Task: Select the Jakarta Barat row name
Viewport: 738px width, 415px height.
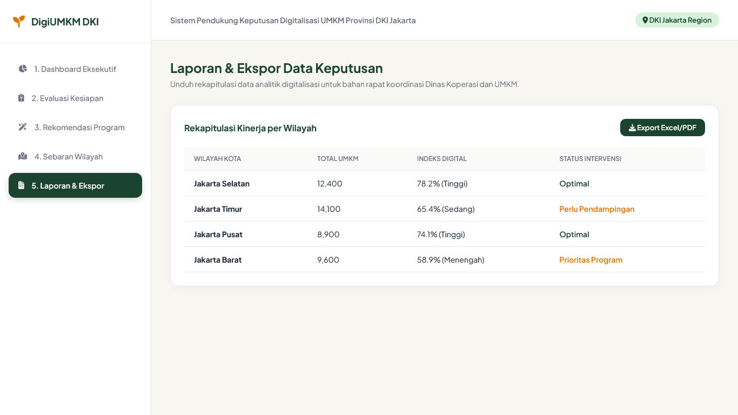Action: 218,260
